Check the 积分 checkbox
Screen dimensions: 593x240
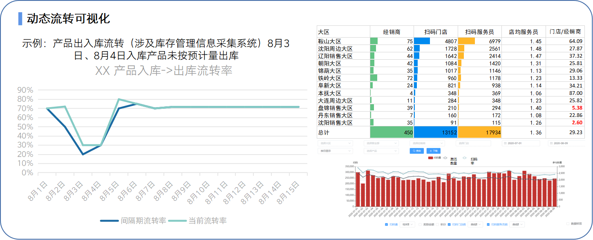[x=438, y=224]
